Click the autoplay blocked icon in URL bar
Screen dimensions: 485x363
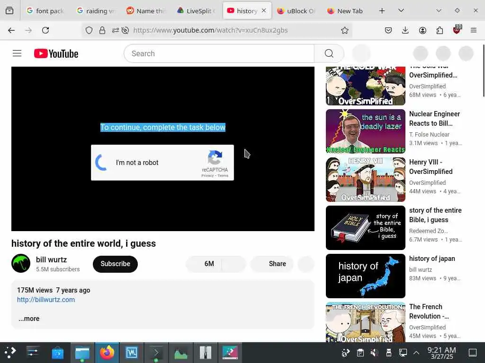125,30
